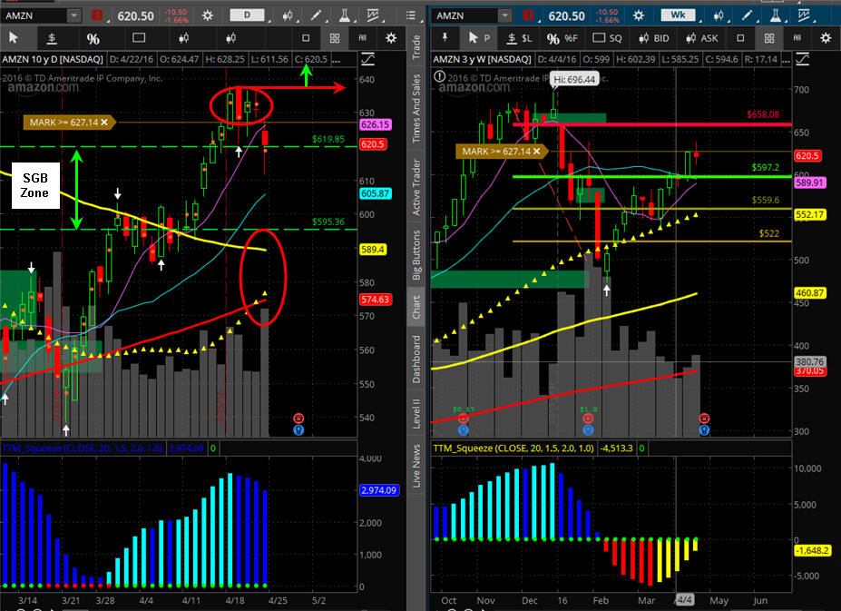Select ASK candle button in right toolbar
The image size is (841, 611).
[x=701, y=38]
